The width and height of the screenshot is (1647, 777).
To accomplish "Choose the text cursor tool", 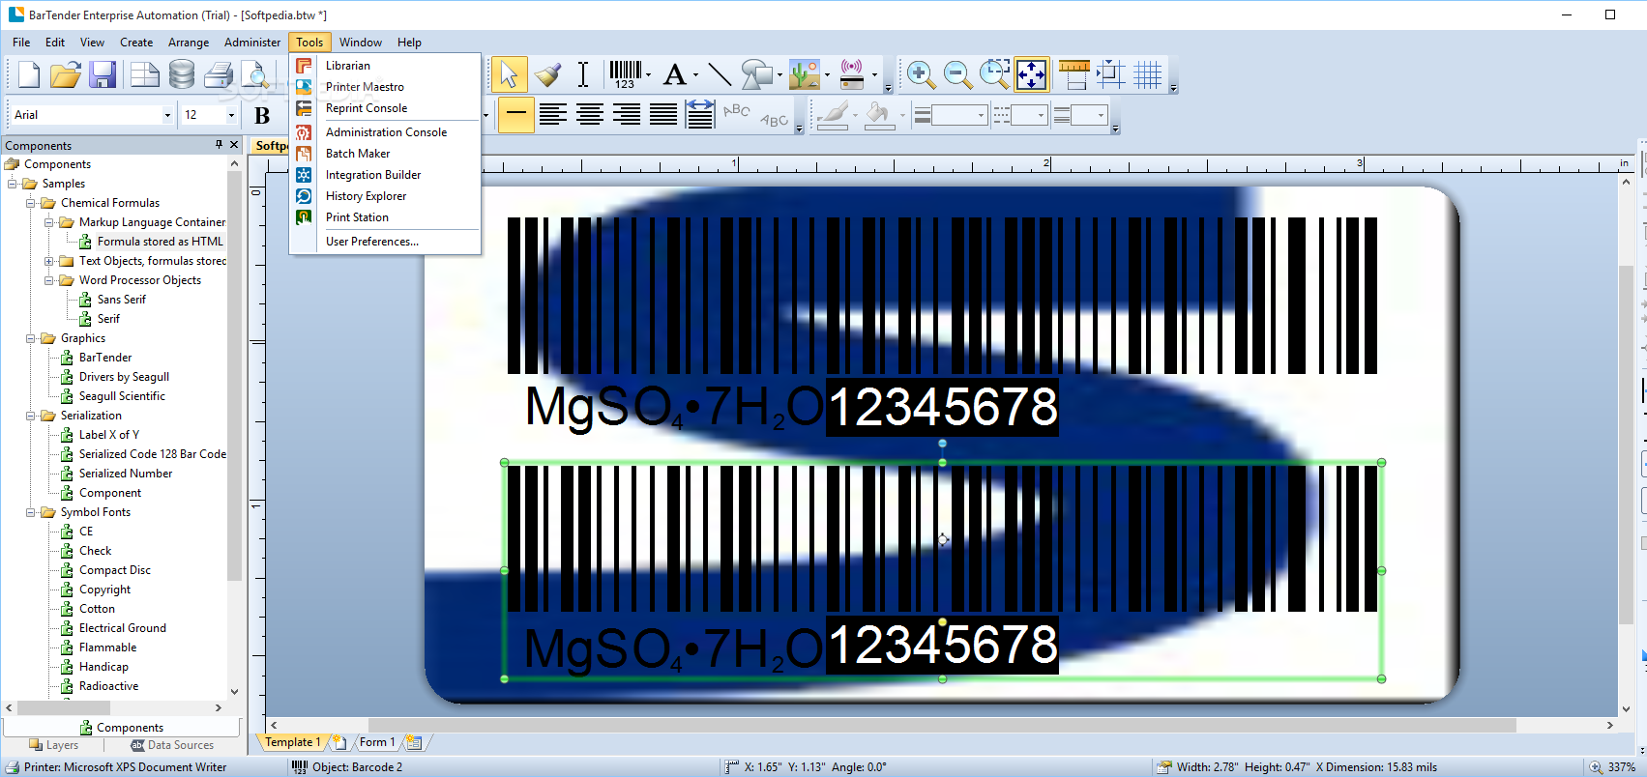I will click(x=583, y=74).
